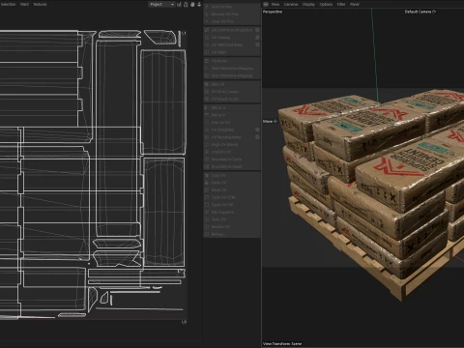
Task: Click the Paste UV command
Action: (x=232, y=183)
